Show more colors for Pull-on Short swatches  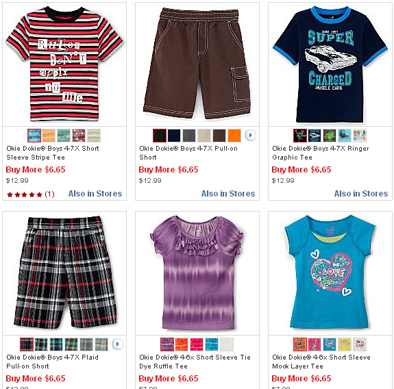(x=250, y=136)
